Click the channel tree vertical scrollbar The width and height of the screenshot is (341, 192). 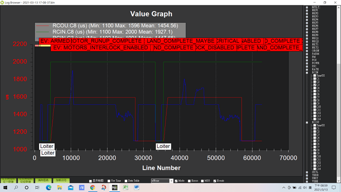point(339,94)
